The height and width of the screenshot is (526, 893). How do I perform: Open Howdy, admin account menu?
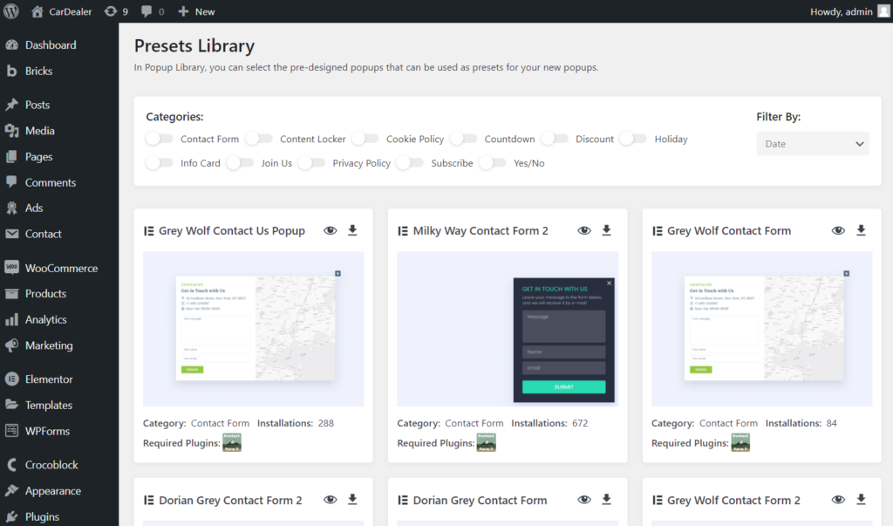tap(842, 11)
